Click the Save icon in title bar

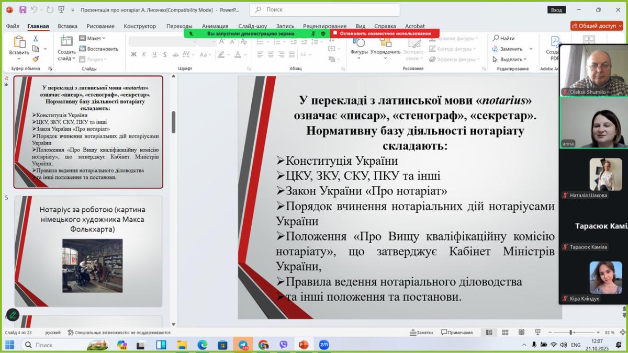point(23,10)
